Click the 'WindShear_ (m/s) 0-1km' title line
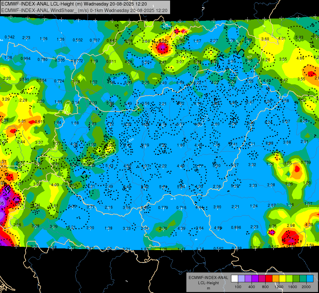Viewport: 319px width, 293px height. [x=84, y=10]
